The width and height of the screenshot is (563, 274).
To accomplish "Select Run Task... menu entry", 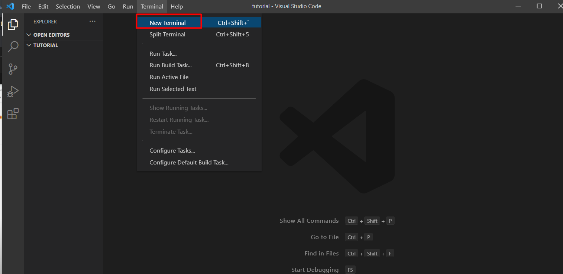I will point(199,54).
